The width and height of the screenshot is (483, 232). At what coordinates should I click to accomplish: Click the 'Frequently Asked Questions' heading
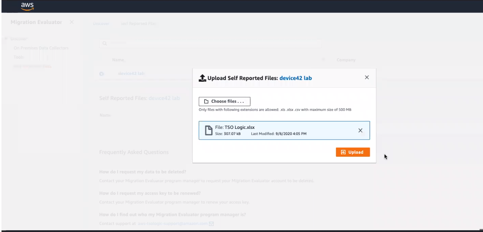click(x=134, y=152)
